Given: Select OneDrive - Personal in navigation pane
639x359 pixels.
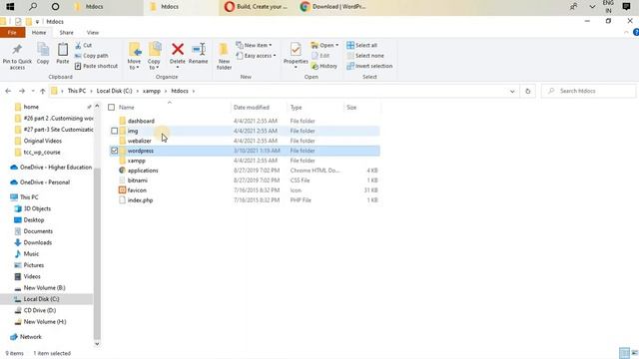Looking at the screenshot, I should (45, 182).
